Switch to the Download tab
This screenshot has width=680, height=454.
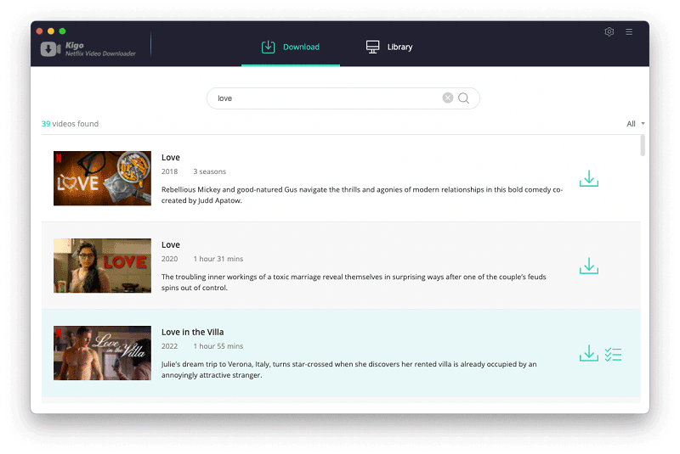click(x=291, y=47)
